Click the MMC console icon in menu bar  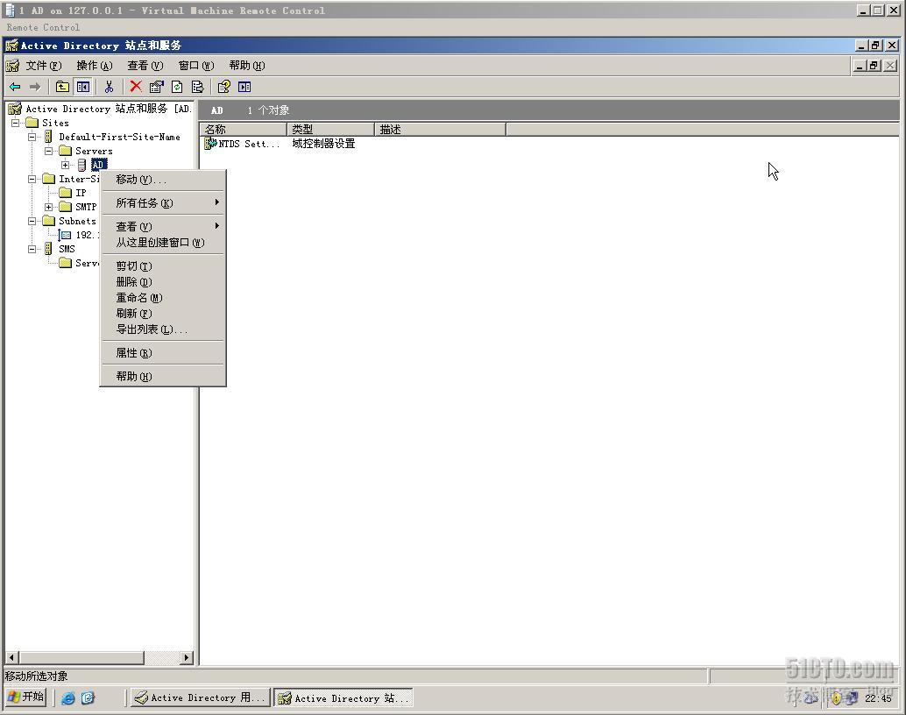point(12,66)
